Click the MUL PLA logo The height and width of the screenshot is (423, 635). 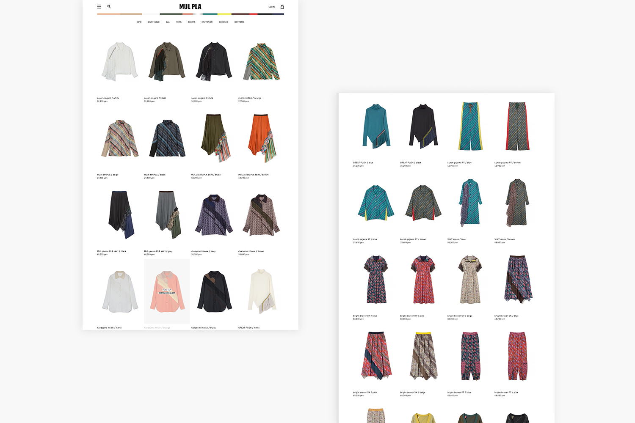point(190,7)
